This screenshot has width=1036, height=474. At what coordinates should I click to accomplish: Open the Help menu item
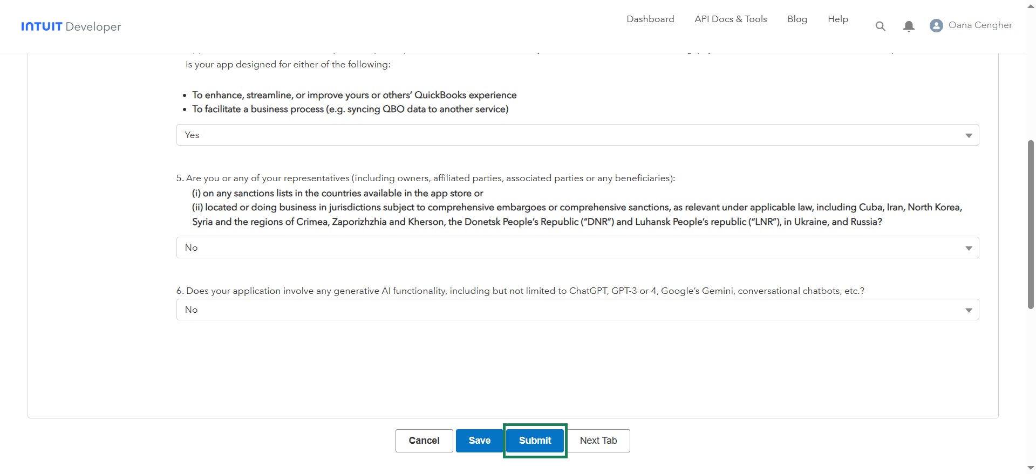[x=838, y=19]
